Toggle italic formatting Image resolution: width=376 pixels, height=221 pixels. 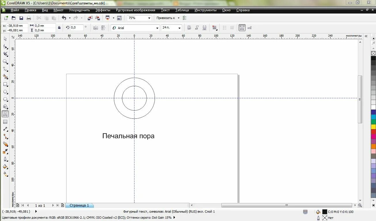[197, 28]
